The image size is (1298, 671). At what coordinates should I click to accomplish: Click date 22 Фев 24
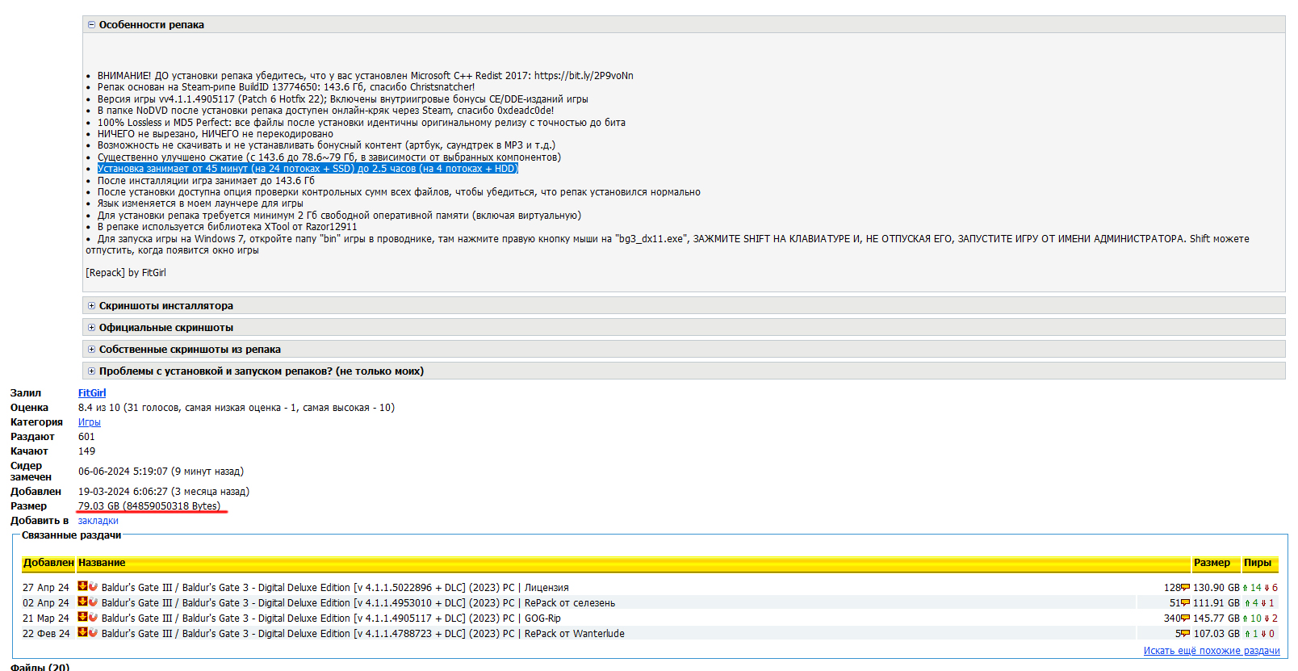[46, 634]
